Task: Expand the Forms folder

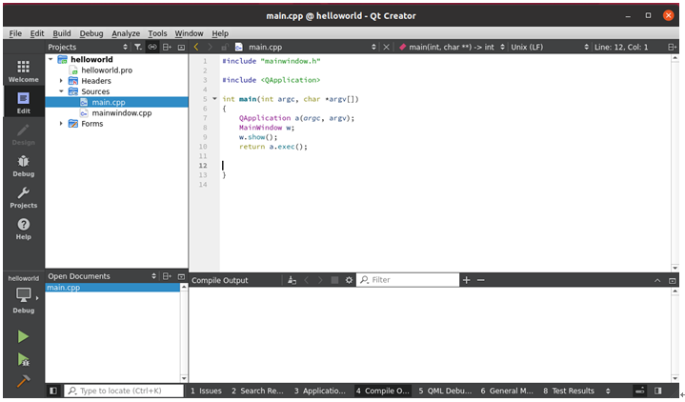Action: (x=61, y=124)
